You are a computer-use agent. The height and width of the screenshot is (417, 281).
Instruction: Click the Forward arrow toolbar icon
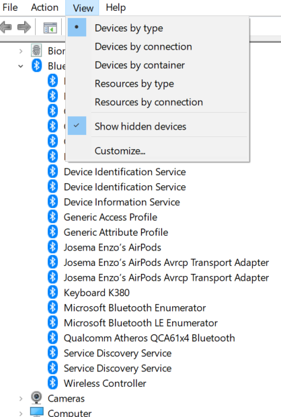click(24, 27)
